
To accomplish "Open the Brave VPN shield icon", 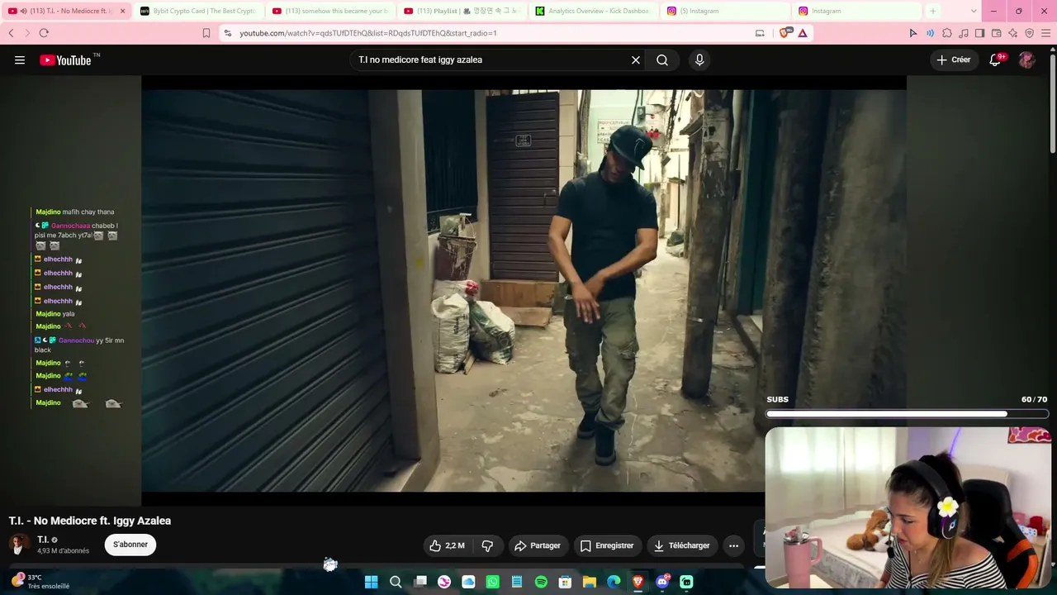I will point(1029,33).
